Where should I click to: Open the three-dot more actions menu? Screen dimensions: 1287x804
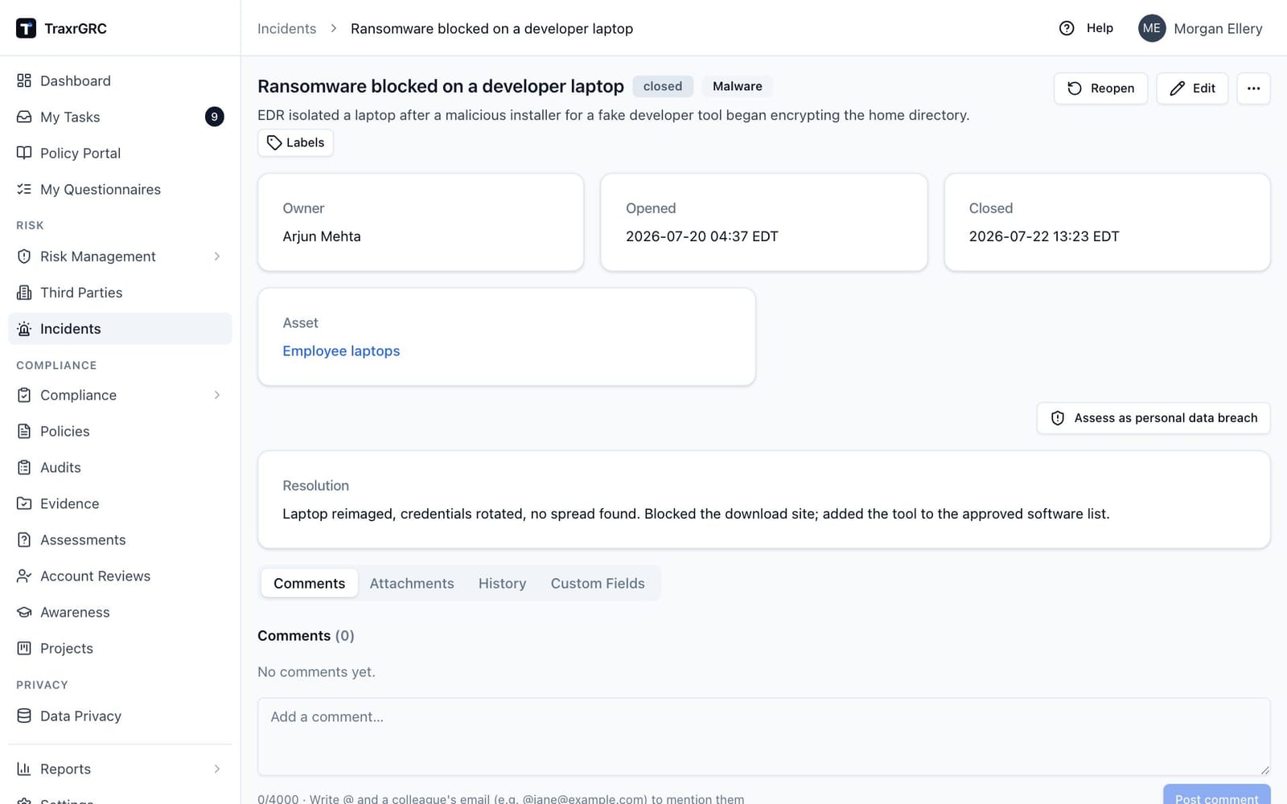point(1253,88)
